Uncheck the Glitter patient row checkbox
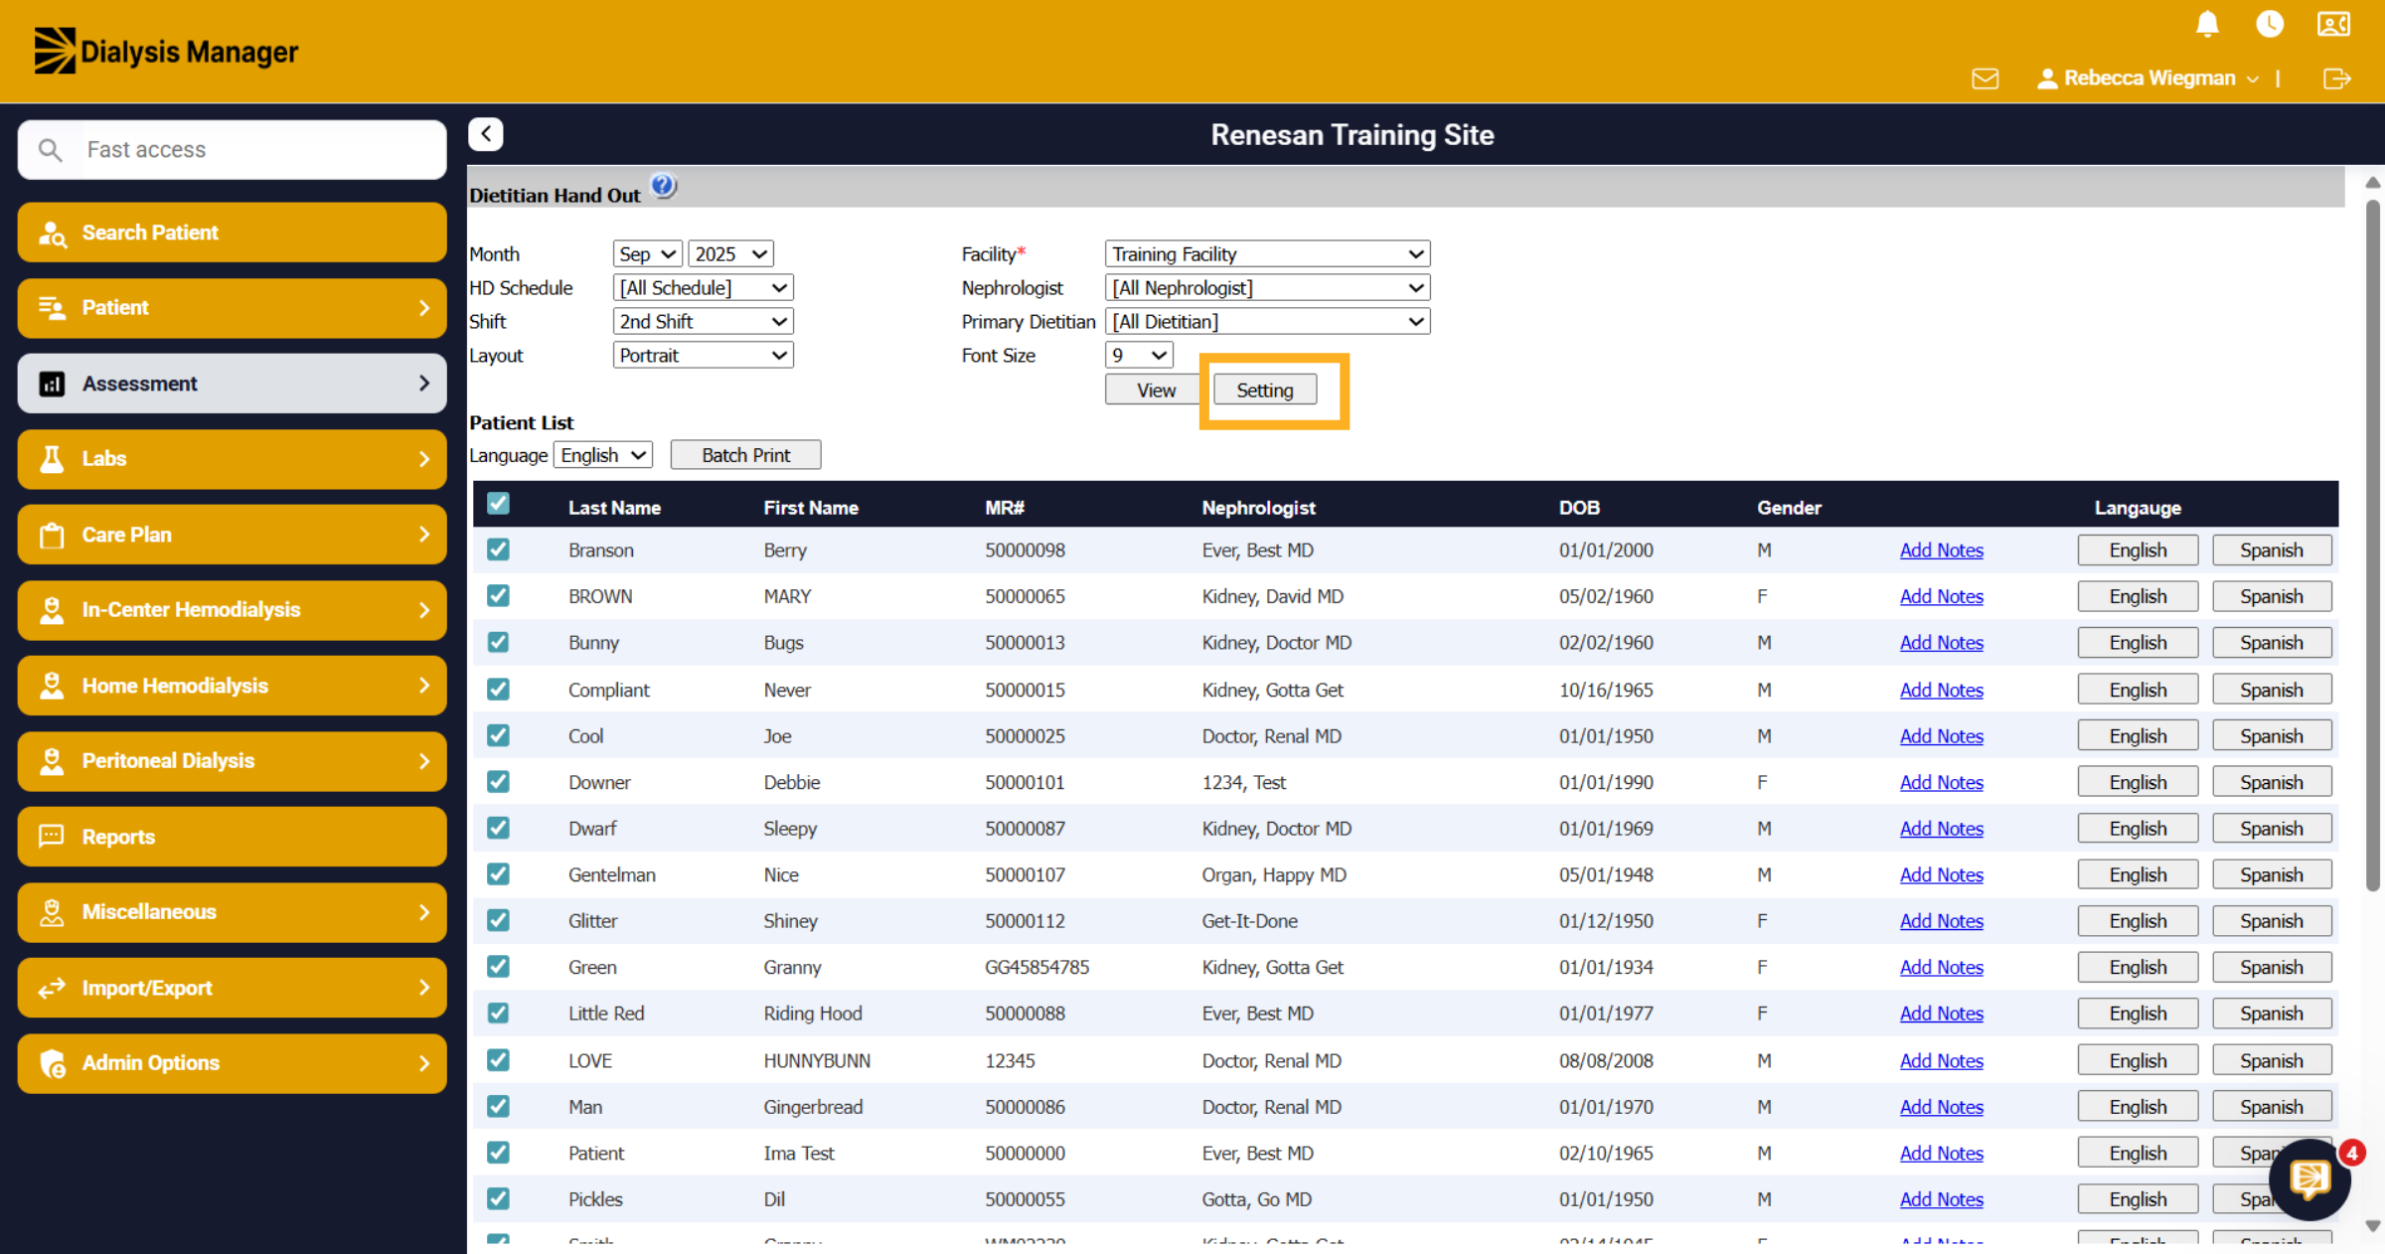The height and width of the screenshot is (1254, 2385). (498, 921)
